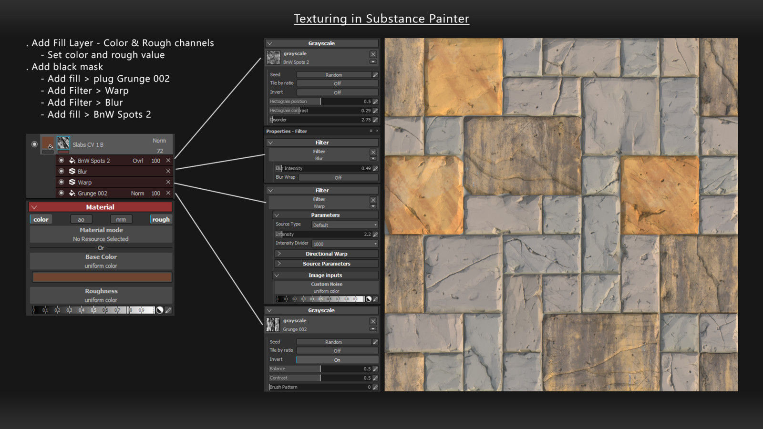The image size is (763, 429).
Task: Toggle Tile by ratio for BnW Spots 2
Action: pos(337,83)
